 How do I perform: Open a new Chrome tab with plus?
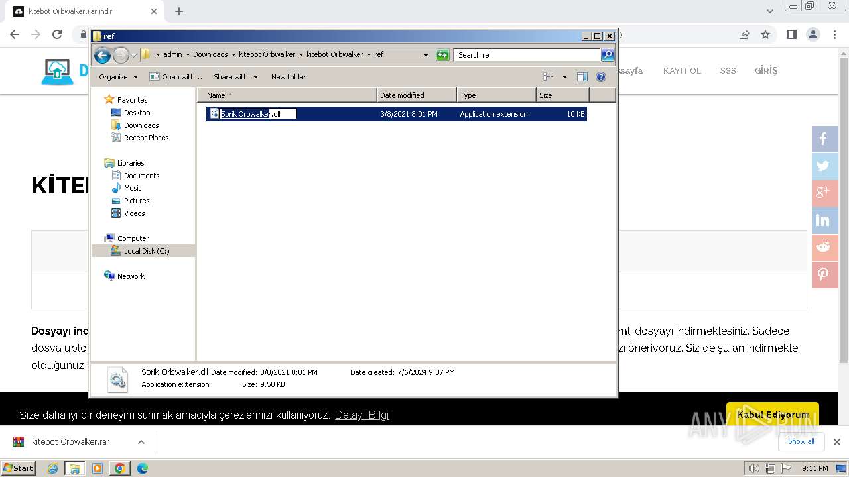click(179, 11)
